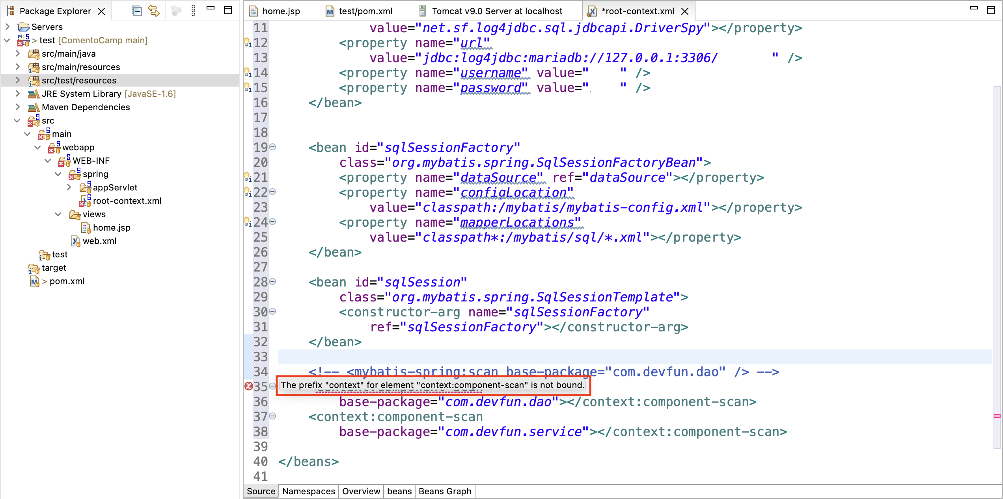Open Package Explorer view menu dots
Screen dimensions: 1003x499
coord(193,11)
